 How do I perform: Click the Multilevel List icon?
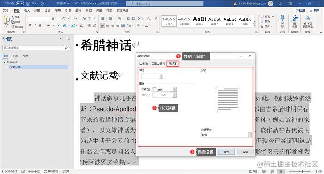(x=119, y=19)
